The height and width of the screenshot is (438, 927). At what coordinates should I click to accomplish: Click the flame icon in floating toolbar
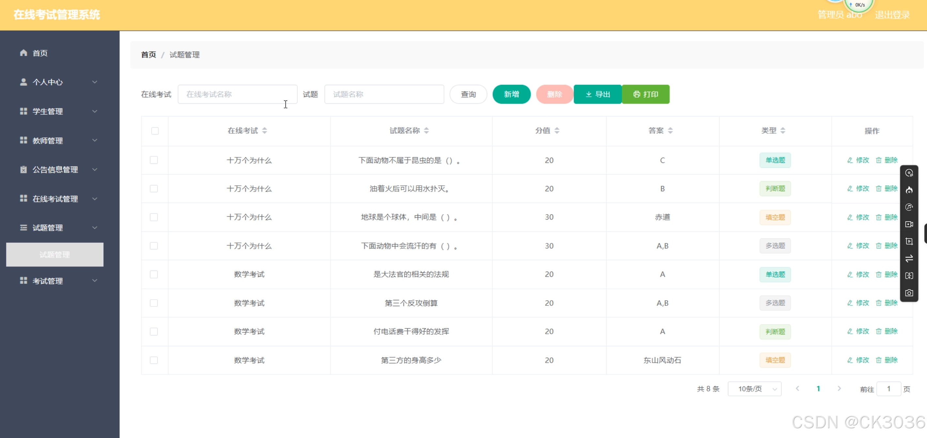tap(909, 190)
